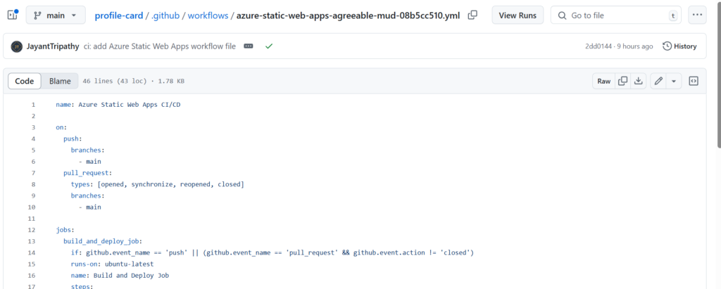Viewport: 721px width, 289px height.
Task: Click the 'jobs:' code line
Action: [x=65, y=230]
